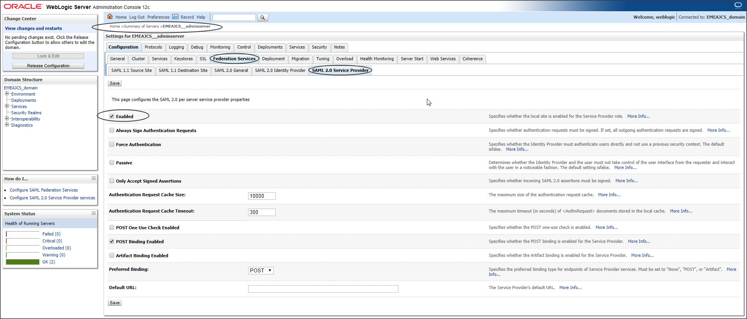The height and width of the screenshot is (319, 747).
Task: Toggle Only Accept Signed Assertions checkbox
Action: tap(112, 181)
